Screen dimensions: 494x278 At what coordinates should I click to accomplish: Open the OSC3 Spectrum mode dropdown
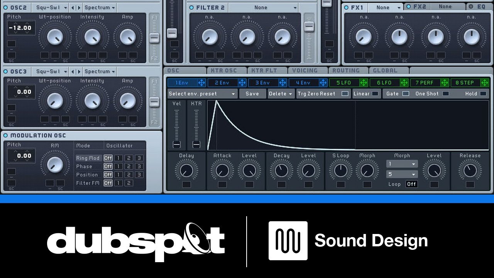point(100,71)
